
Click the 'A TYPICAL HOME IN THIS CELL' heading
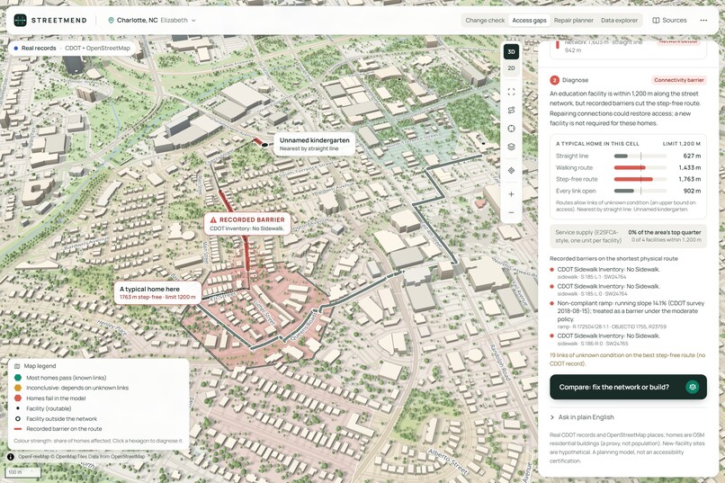point(597,144)
